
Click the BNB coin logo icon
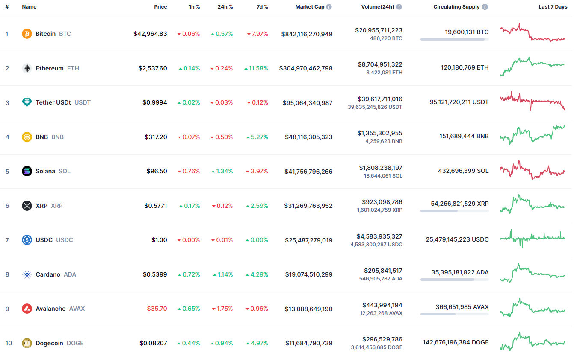click(x=27, y=137)
